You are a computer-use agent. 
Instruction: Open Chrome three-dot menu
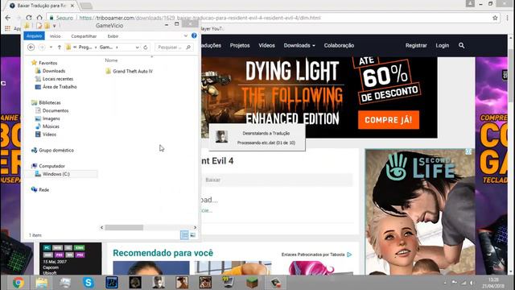pyautogui.click(x=508, y=18)
